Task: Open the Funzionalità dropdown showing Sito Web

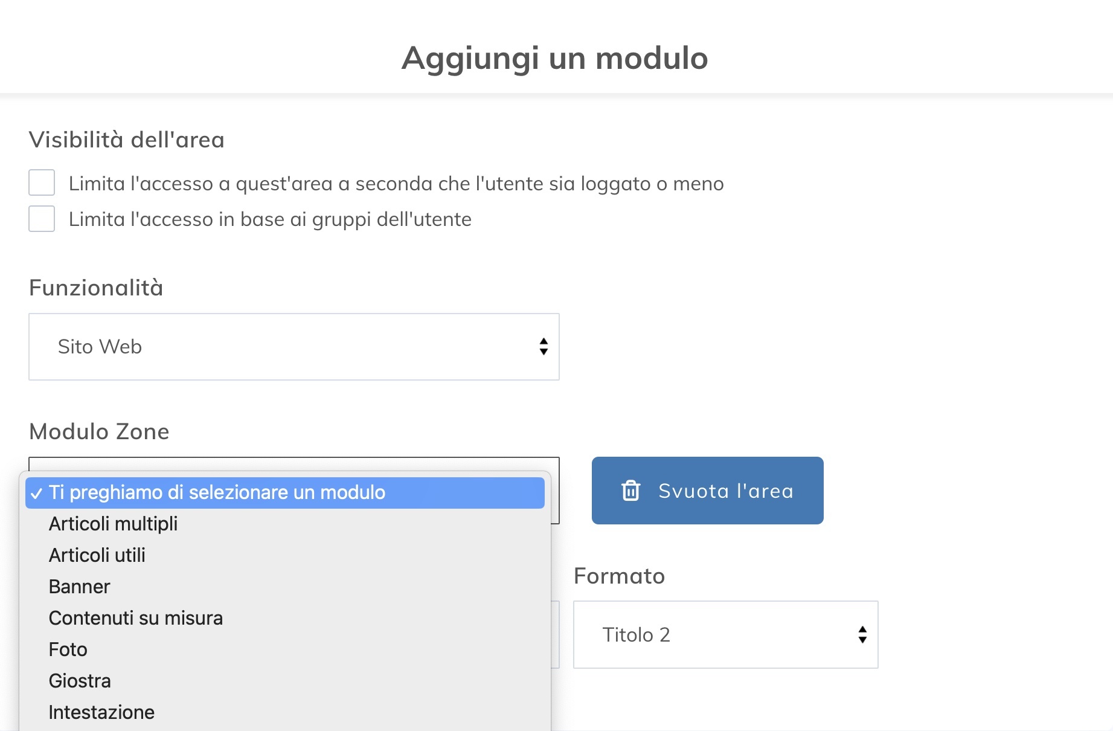Action: pos(293,347)
